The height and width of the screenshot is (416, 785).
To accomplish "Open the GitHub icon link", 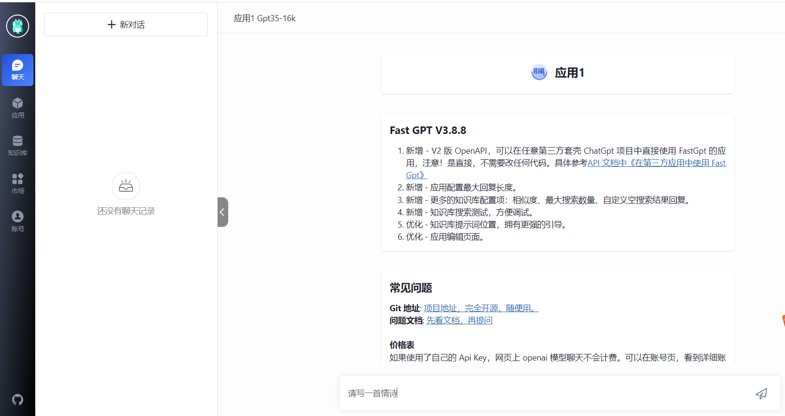I will coord(17,400).
